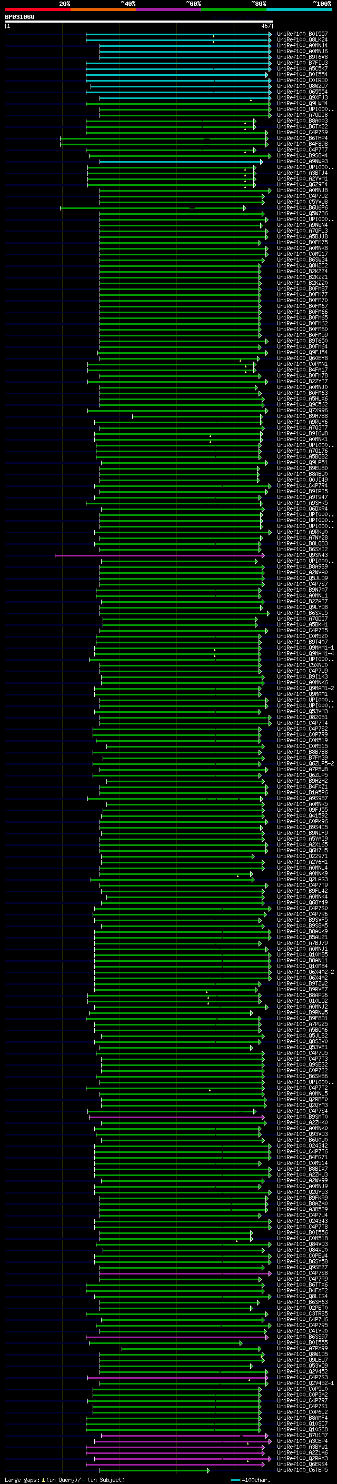The height and width of the screenshot is (1484, 337).
Task: Select the UniRef100_A7QDI8 label
Action: point(302,115)
